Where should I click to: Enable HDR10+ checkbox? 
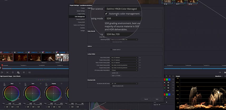(111, 50)
